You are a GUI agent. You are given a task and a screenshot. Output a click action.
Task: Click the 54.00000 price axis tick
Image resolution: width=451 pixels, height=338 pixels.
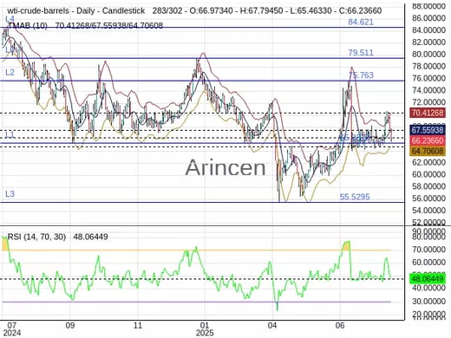pos(428,211)
